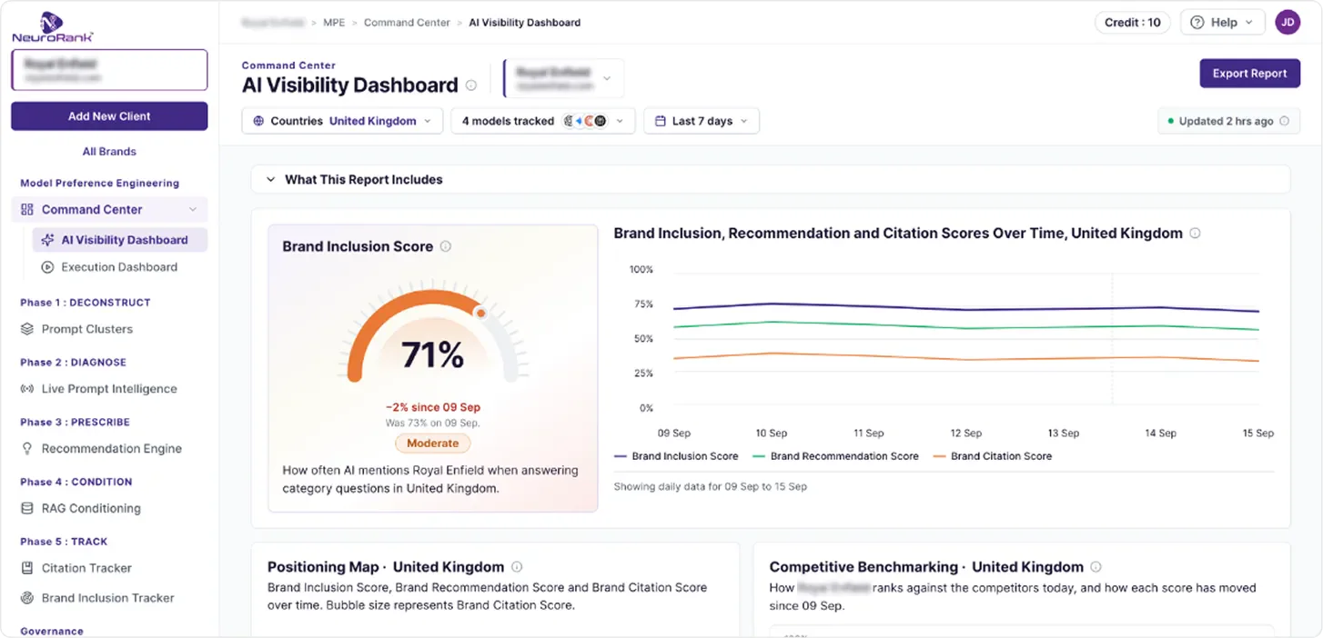Click info icon beside Competitive Benchmarking heading
This screenshot has width=1323, height=638.
tap(1096, 566)
